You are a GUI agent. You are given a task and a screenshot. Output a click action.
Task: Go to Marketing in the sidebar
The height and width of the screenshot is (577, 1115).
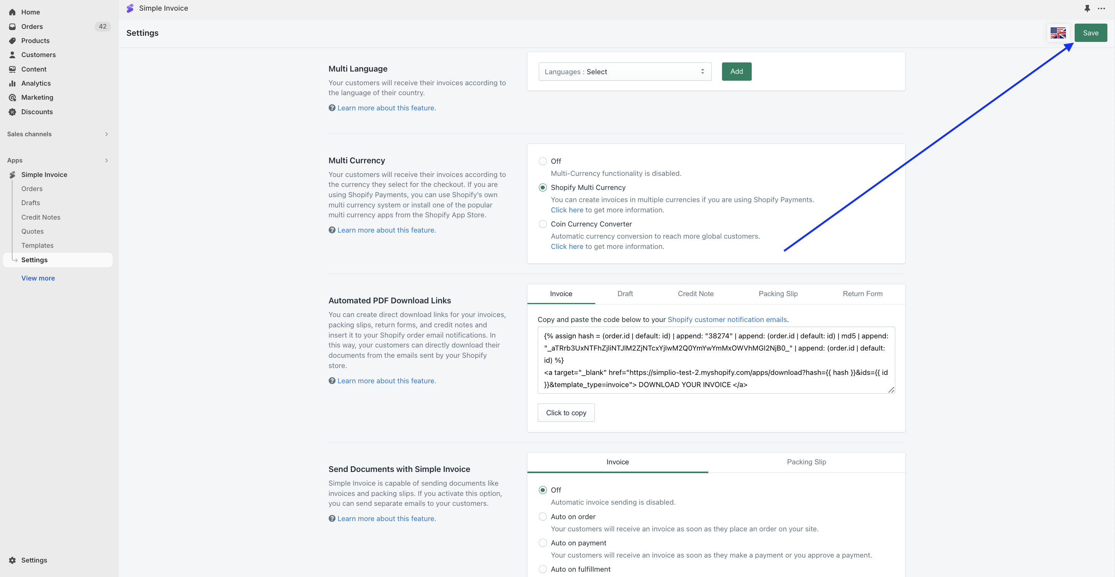click(x=37, y=97)
